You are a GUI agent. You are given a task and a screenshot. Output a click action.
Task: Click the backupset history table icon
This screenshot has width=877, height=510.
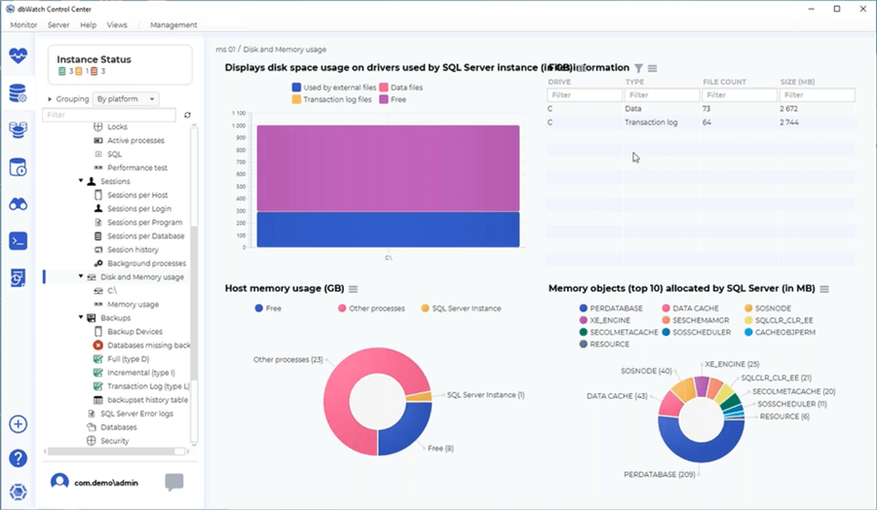point(97,400)
